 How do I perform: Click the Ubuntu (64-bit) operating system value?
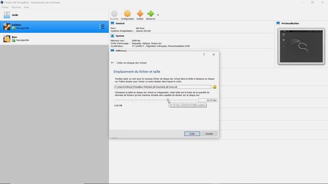click(143, 31)
